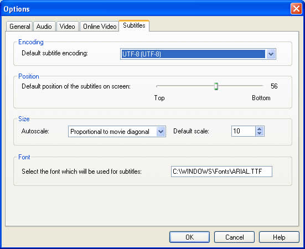Increase default scale with up arrow
Viewport: 305px width, 249px height.
259,129
